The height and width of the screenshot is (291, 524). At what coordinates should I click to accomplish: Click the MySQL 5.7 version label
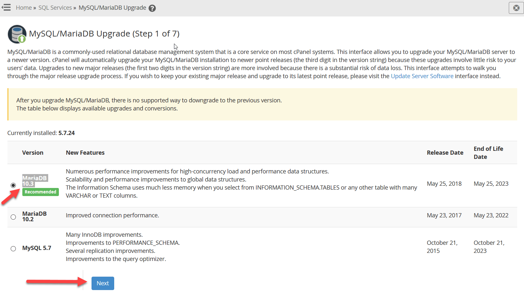37,248
